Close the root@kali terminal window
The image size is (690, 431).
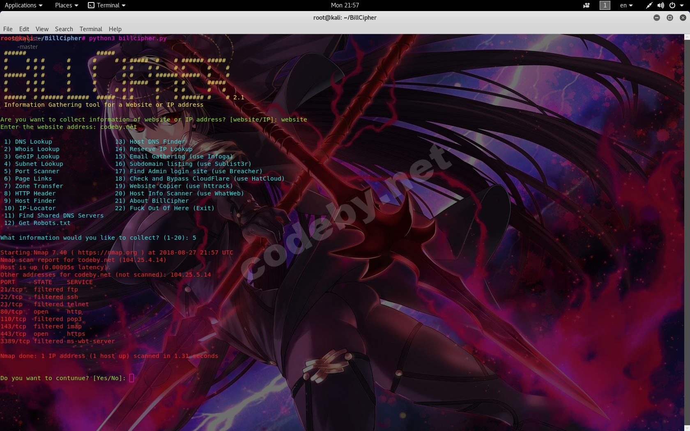[x=683, y=18]
